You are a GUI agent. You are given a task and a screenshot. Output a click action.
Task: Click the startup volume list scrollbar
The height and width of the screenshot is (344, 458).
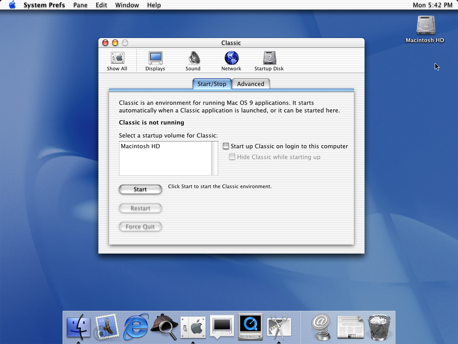coord(215,158)
